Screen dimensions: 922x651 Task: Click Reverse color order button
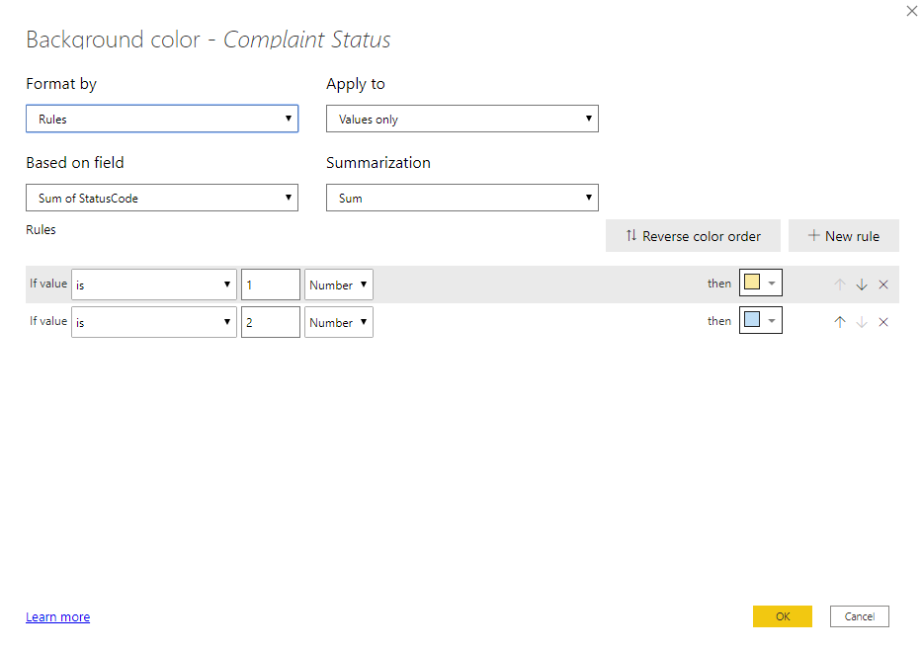point(693,236)
